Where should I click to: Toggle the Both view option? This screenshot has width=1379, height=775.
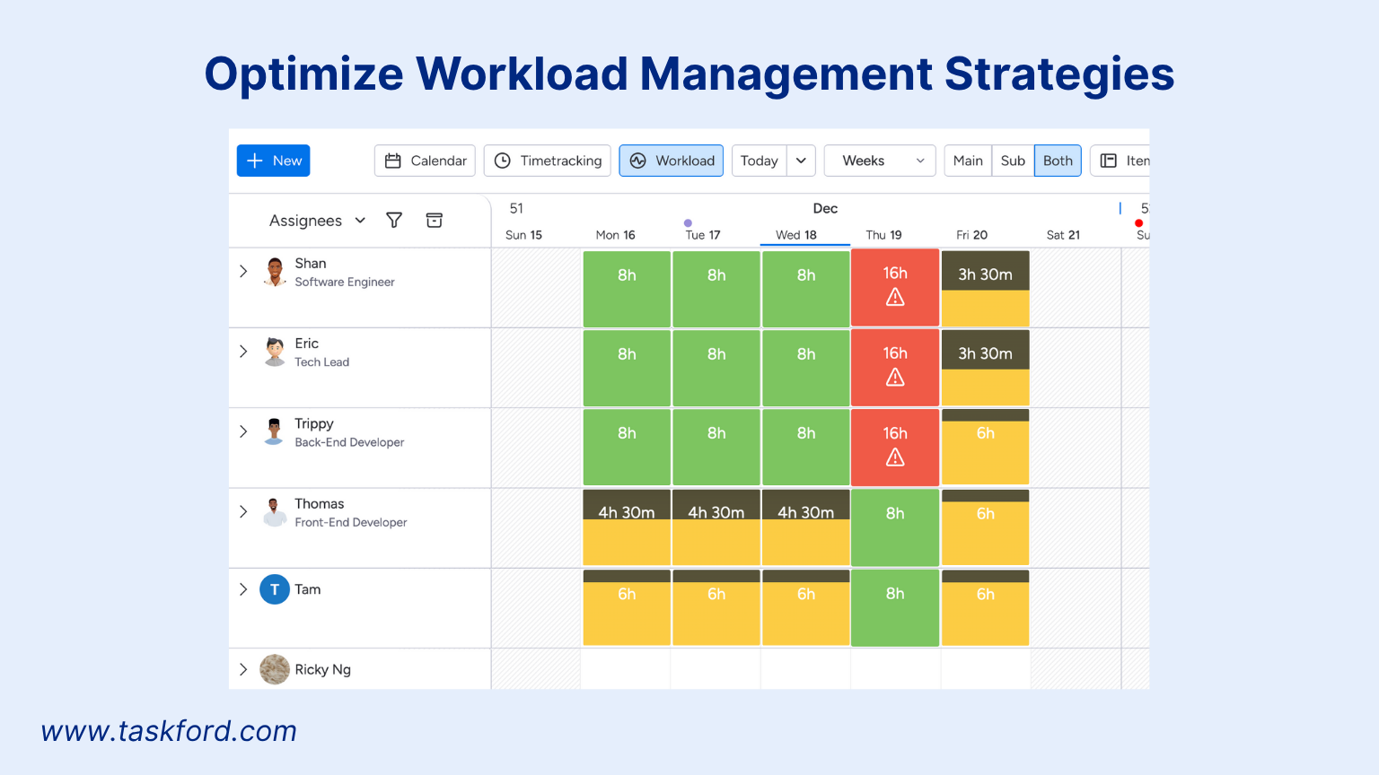click(x=1058, y=160)
